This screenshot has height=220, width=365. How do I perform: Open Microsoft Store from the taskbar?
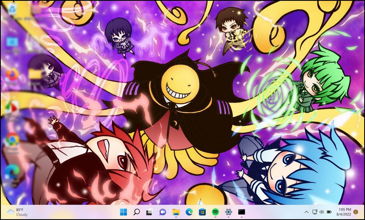coord(202,212)
